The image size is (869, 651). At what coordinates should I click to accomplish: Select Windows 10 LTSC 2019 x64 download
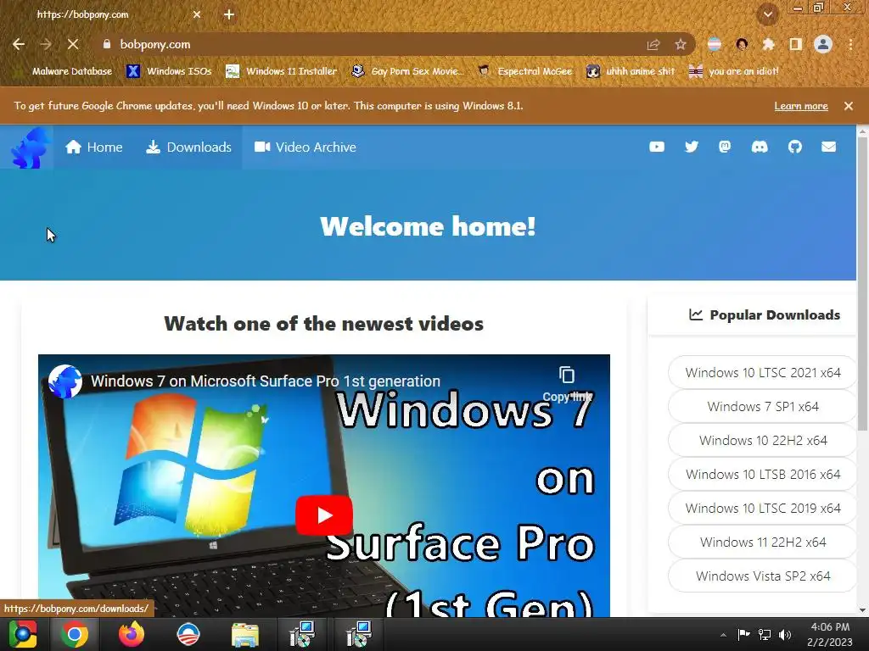click(763, 509)
